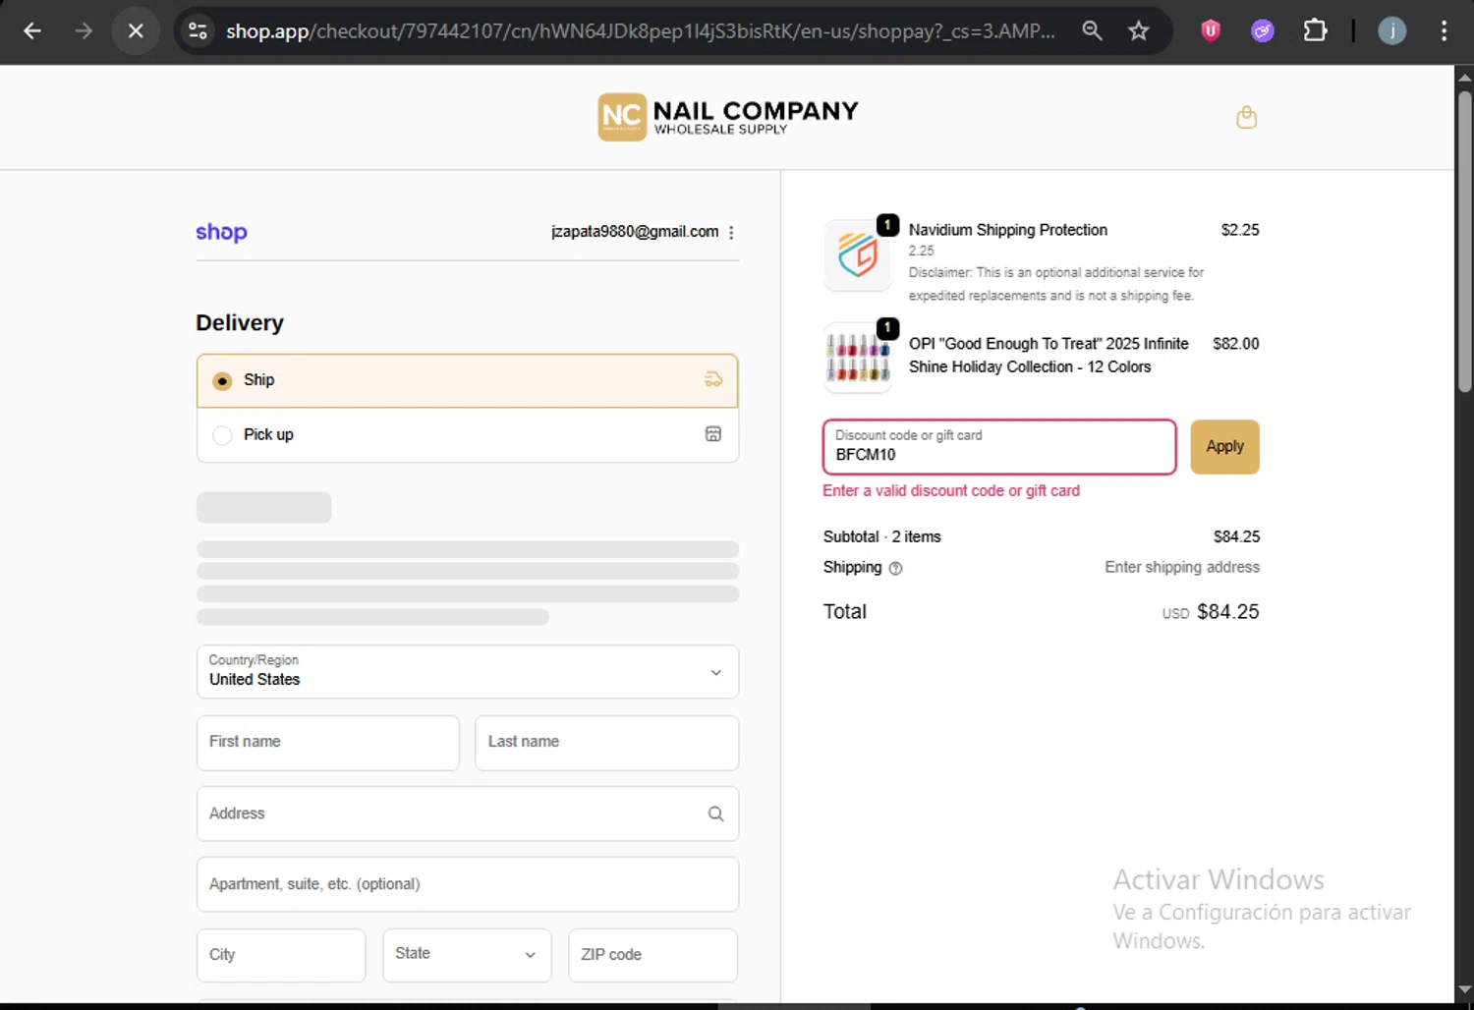Bookmark this page with the star
Viewport: 1474px width, 1010px height.
pyautogui.click(x=1139, y=30)
